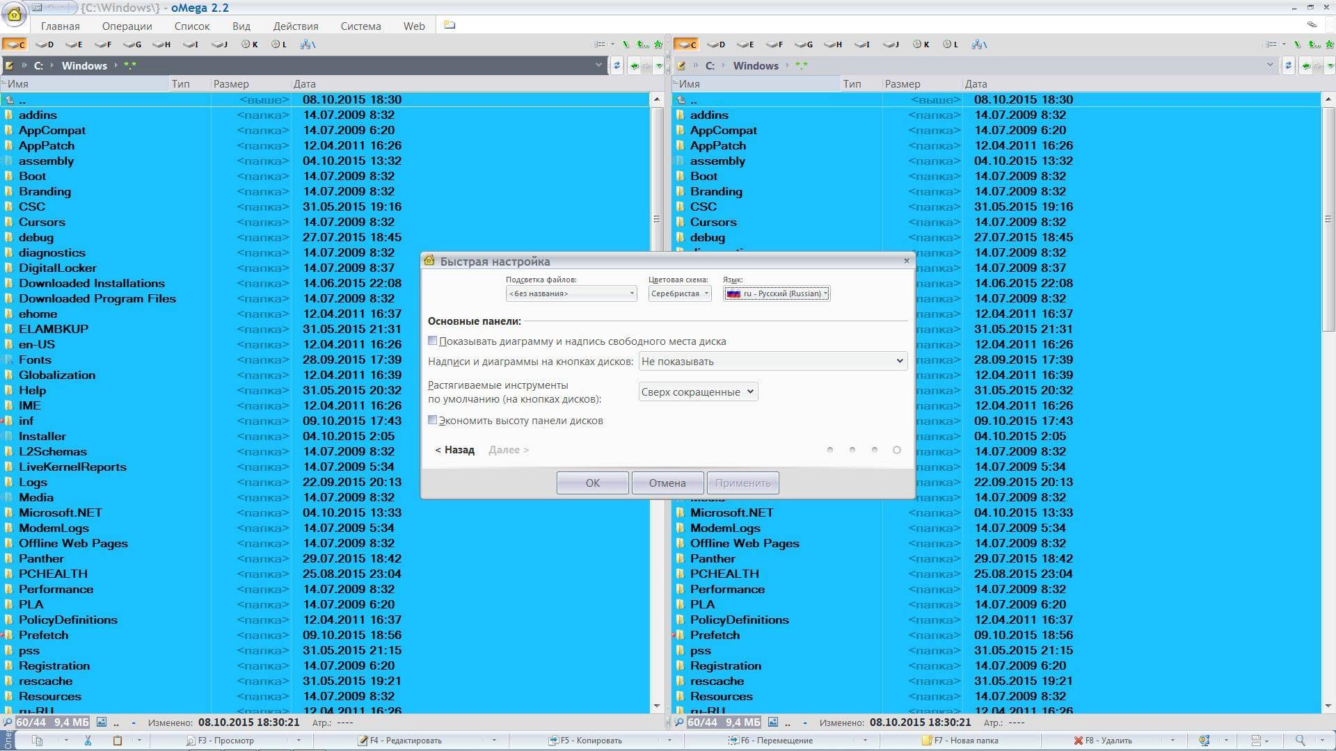
Task: Expand right panel path history dropdown
Action: coord(1270,65)
